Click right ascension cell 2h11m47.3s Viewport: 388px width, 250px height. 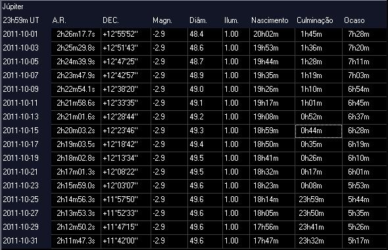(76, 241)
